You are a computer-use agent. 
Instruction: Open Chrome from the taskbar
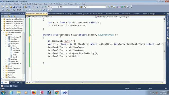(57, 93)
